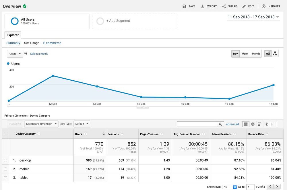287x190 pixels.
Task: Expand the annotations arrow below the chart
Action: (x=143, y=107)
